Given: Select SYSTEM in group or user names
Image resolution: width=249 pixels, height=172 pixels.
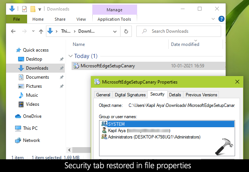Looking at the screenshot, I should tap(167, 124).
